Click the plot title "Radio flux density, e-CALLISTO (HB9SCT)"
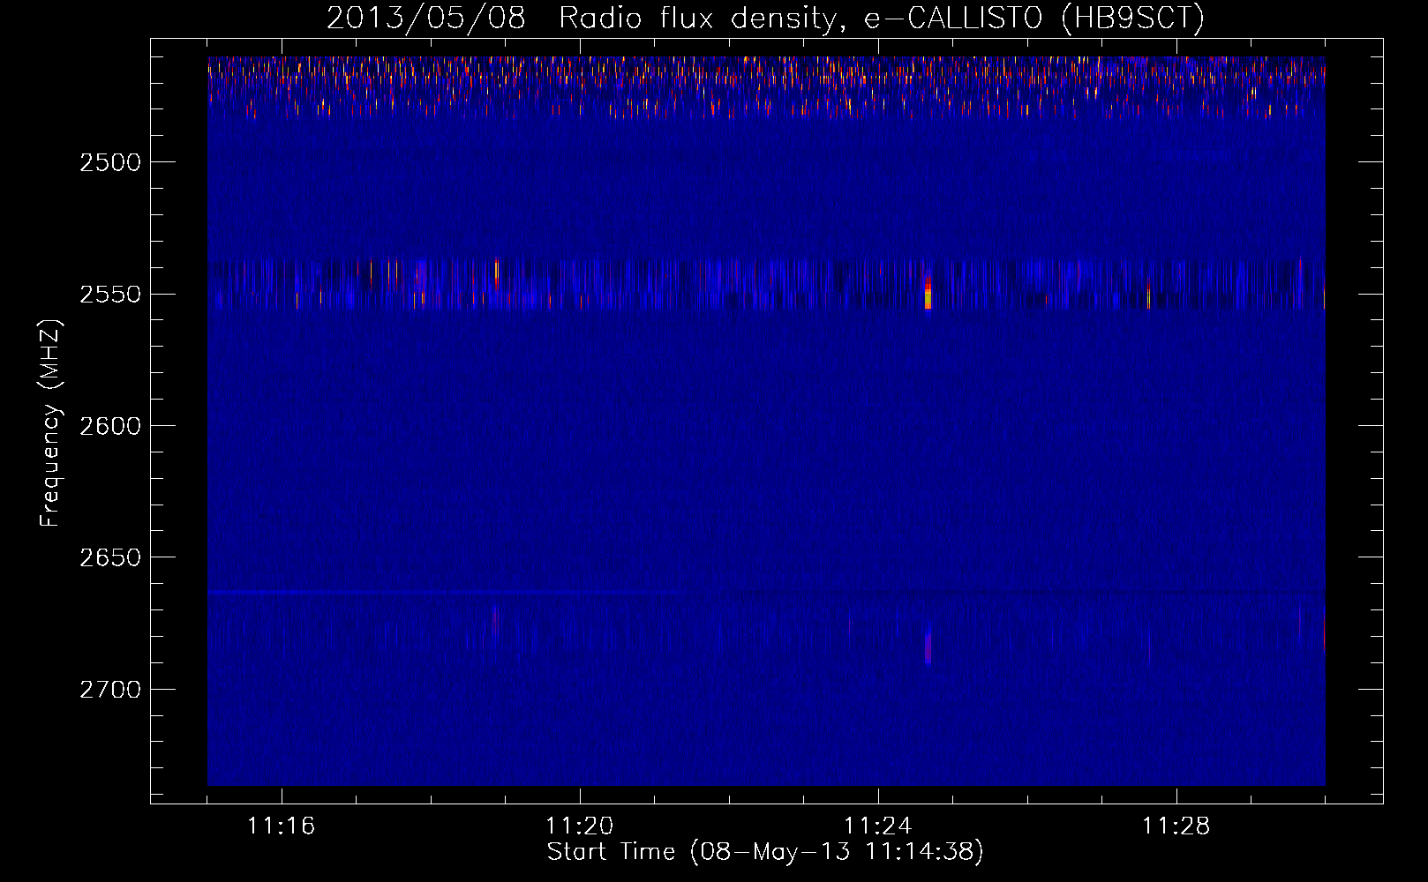 [882, 18]
